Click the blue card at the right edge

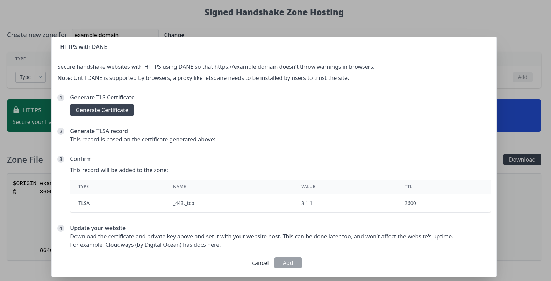click(x=519, y=116)
